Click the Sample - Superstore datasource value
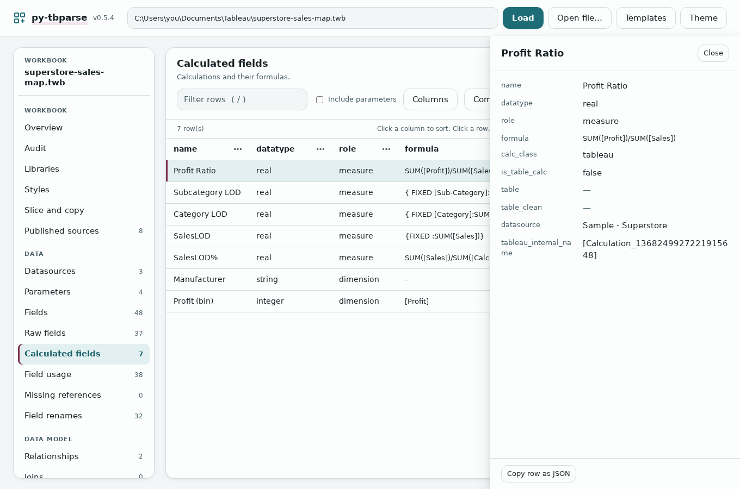The image size is (740, 489). (625, 225)
